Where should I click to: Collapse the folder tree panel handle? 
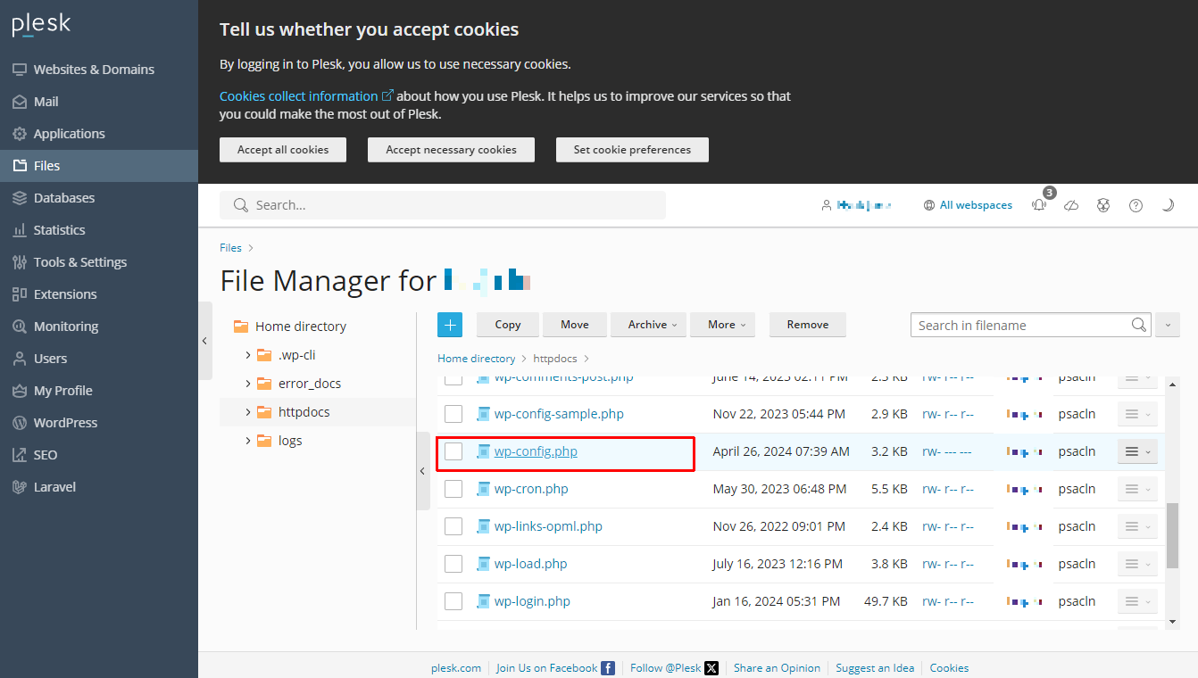pos(423,471)
